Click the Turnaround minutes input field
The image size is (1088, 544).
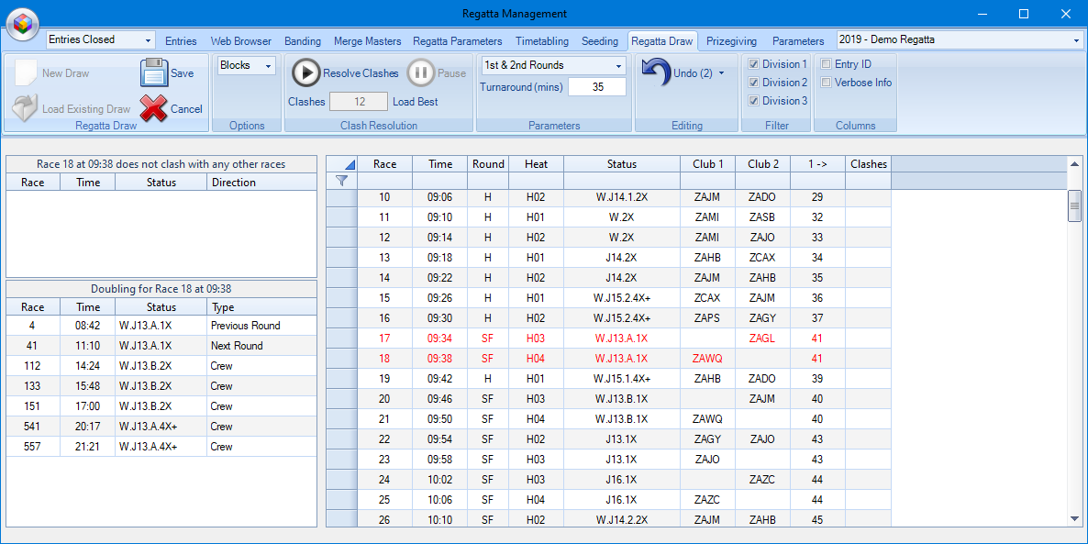[x=596, y=87]
